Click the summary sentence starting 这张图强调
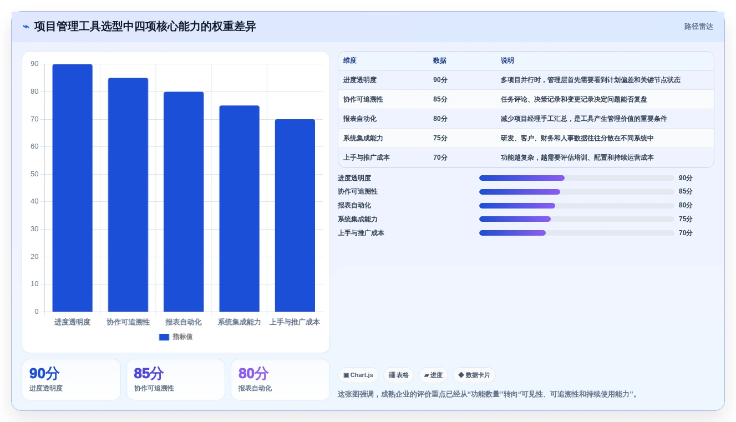This screenshot has width=736, height=422. 489,394
